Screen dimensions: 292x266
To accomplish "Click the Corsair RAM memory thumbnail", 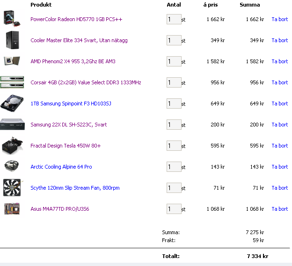I will 12,82.
